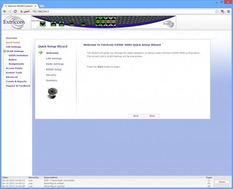Open a new browser tab
This screenshot has height=189, width=233.
pyautogui.click(x=42, y=6)
